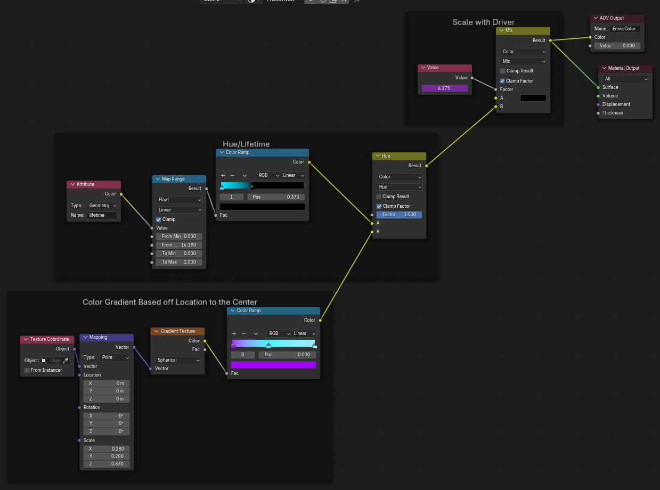The width and height of the screenshot is (660, 490).
Task: Click the Object output socket of Texture Coordinate
Action: coord(74,349)
